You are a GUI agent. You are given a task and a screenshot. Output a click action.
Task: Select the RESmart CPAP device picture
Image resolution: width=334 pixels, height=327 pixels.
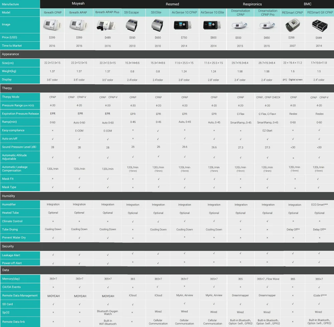(293, 25)
